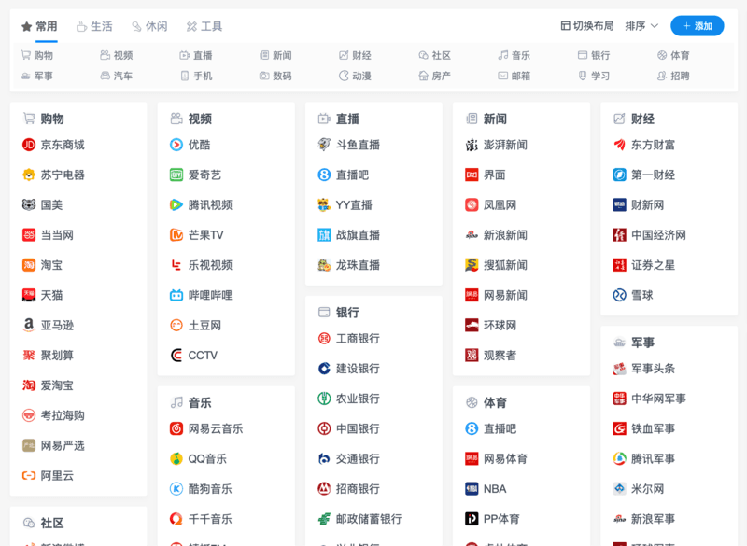The height and width of the screenshot is (546, 747).
Task: Click the 苏宁电器 lion icon
Action: pyautogui.click(x=29, y=175)
